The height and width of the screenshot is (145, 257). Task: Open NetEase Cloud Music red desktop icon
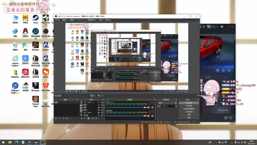pos(25,73)
